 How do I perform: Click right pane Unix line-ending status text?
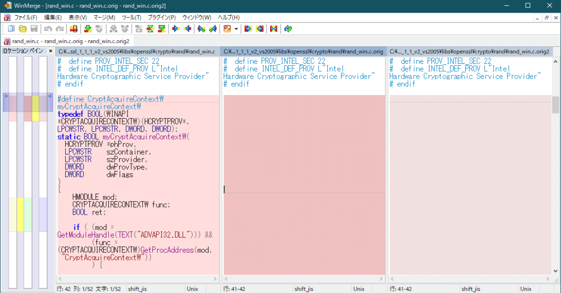point(525,289)
